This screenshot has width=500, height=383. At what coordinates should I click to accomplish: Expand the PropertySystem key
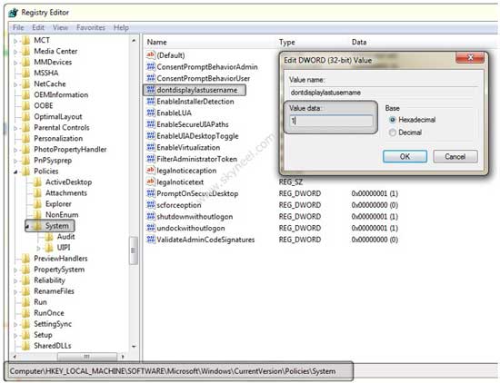coord(15,270)
